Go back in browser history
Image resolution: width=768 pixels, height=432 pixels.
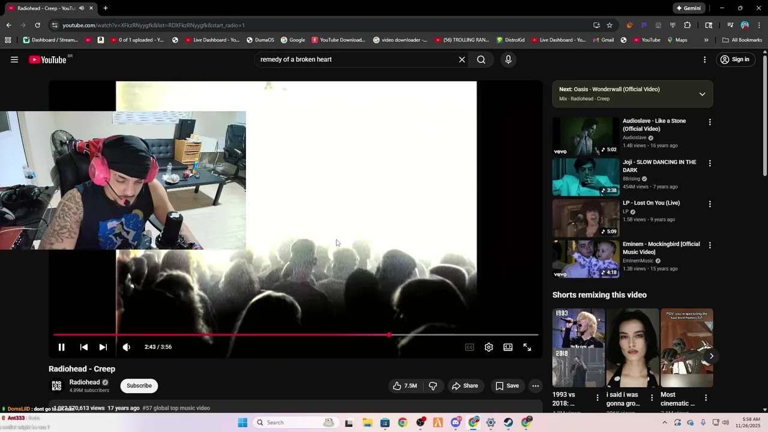[8, 25]
